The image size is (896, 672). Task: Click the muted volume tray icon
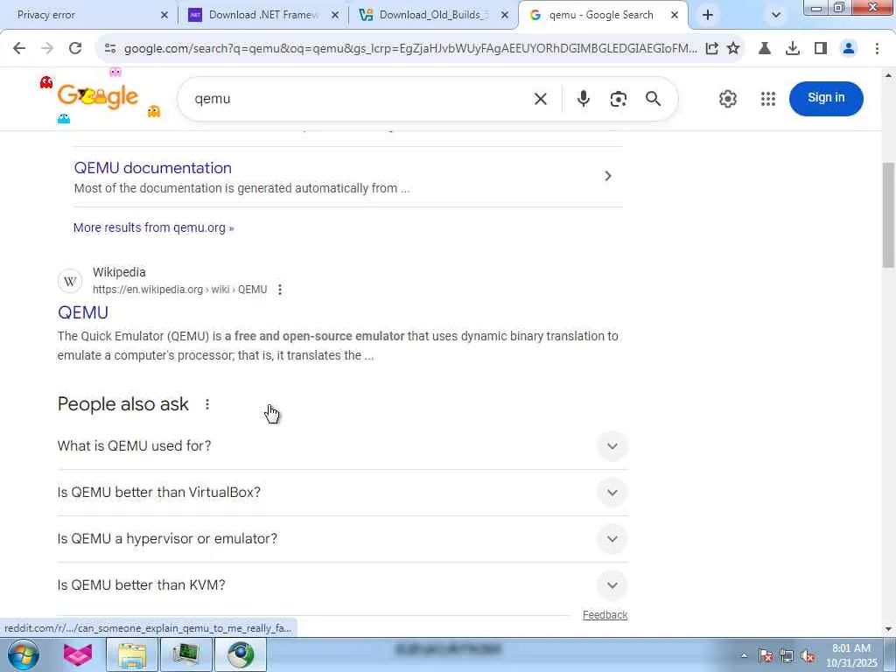(x=808, y=656)
